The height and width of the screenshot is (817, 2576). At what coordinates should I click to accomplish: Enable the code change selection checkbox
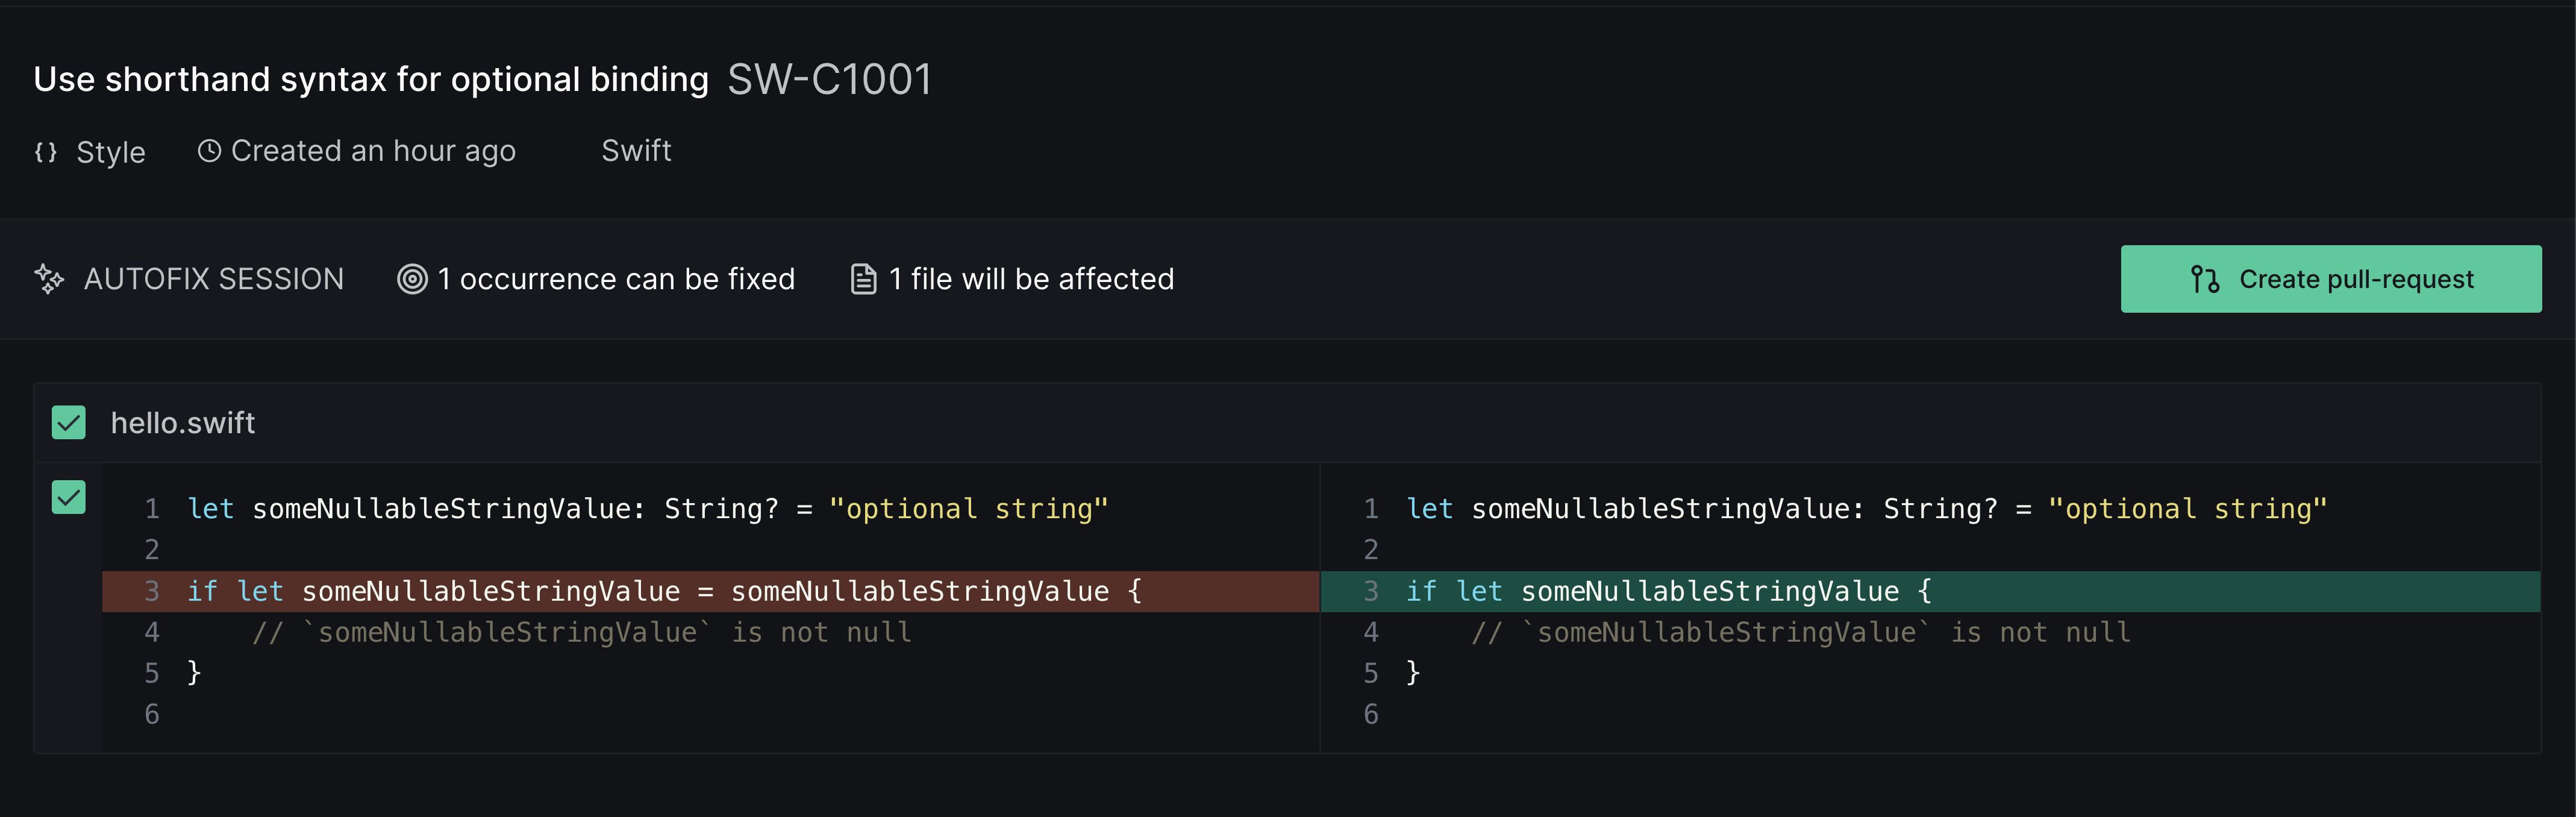pos(68,497)
